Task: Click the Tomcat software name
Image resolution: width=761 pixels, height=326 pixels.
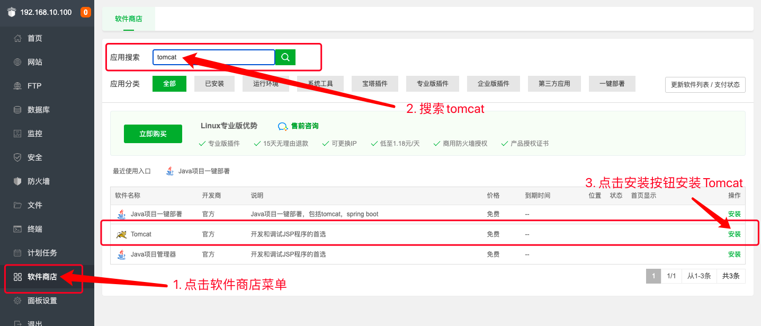Action: pyautogui.click(x=141, y=234)
